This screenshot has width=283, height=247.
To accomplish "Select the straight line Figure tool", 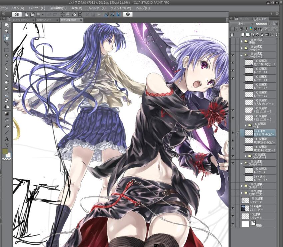I will click(7, 132).
